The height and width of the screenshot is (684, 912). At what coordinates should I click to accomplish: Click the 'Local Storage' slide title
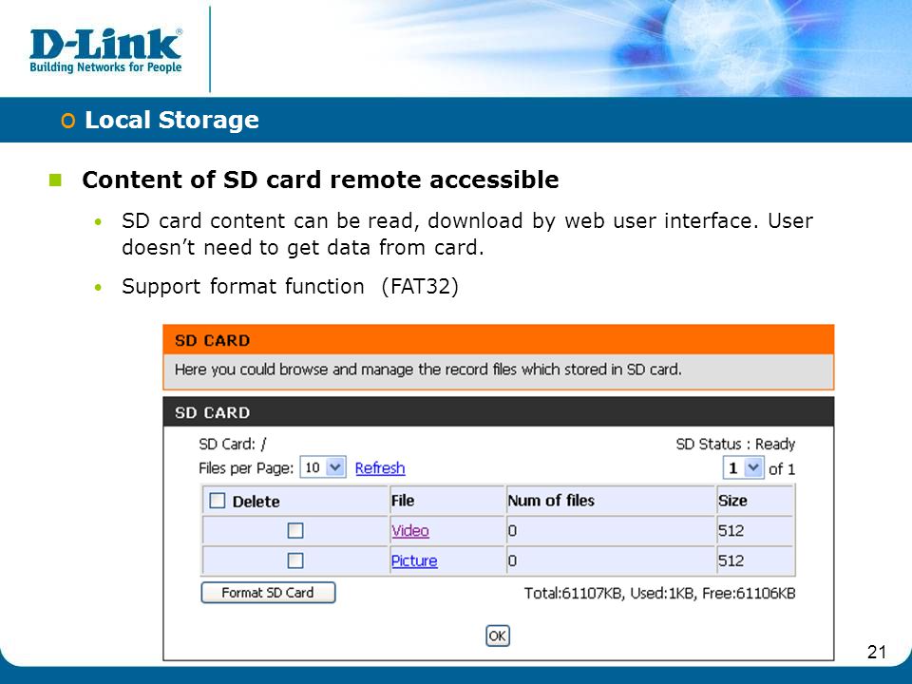(172, 120)
